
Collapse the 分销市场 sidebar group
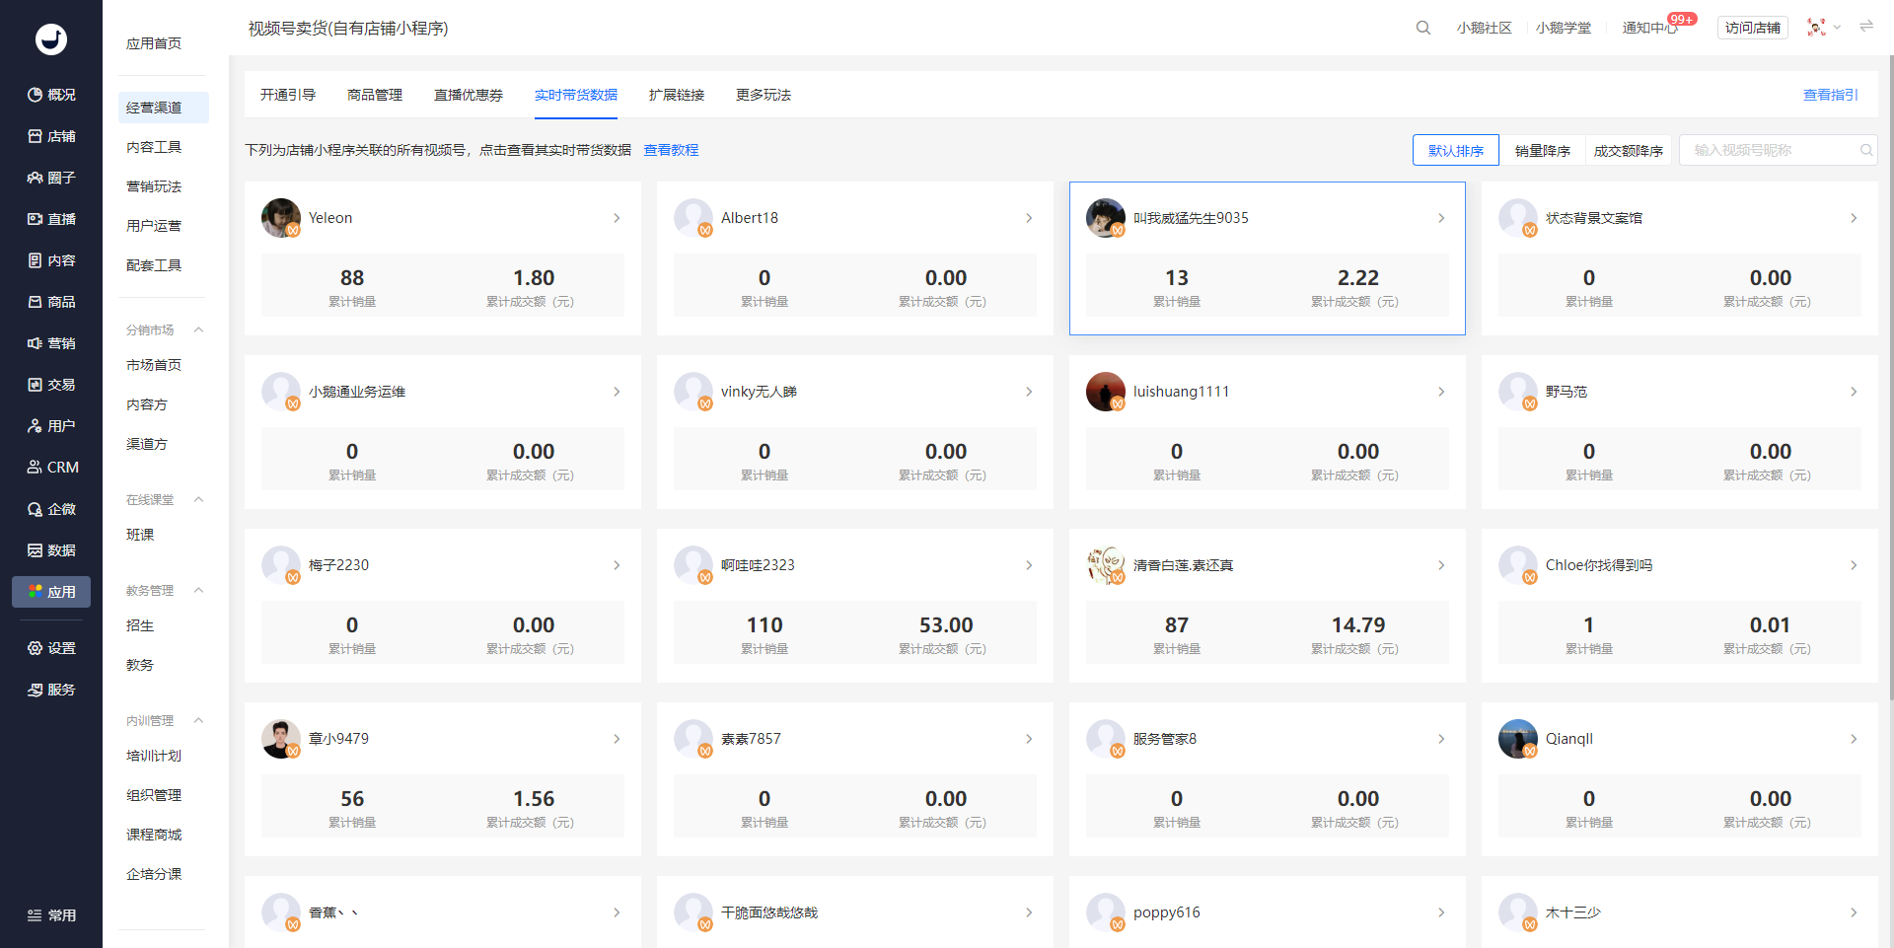coord(198,329)
